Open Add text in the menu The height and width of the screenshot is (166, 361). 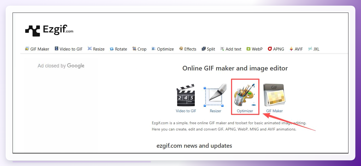click(233, 49)
